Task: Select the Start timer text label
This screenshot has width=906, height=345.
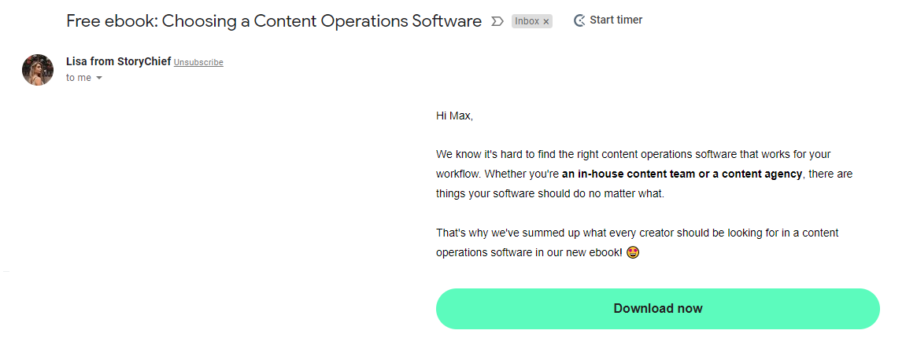Action: (616, 20)
